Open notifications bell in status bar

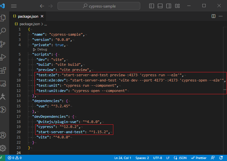pos(221,158)
